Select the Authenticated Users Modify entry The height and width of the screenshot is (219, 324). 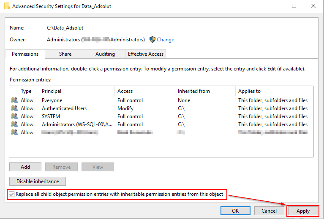click(64, 108)
